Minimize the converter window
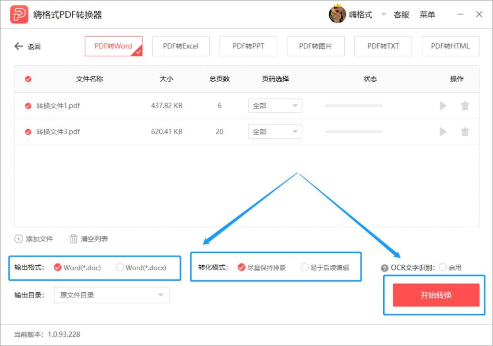The image size is (493, 346). 460,14
